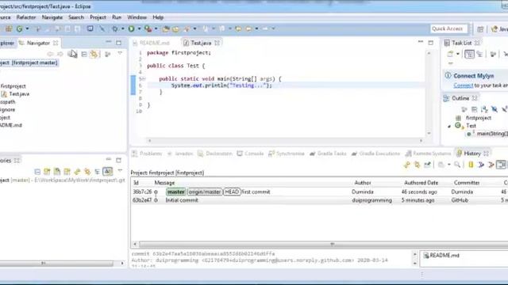Select the firstproject package folder in Navigator
This screenshot has height=285, width=508.
[13, 86]
